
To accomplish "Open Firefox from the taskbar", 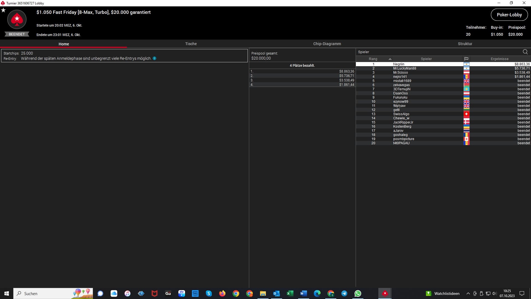I will pyautogui.click(x=222, y=293).
